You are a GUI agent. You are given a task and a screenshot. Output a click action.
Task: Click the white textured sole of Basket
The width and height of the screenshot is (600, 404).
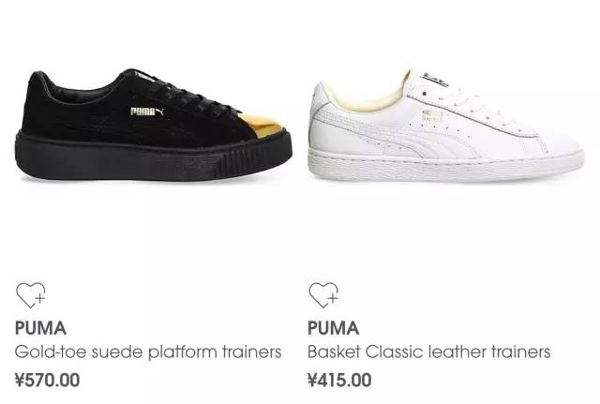click(446, 165)
